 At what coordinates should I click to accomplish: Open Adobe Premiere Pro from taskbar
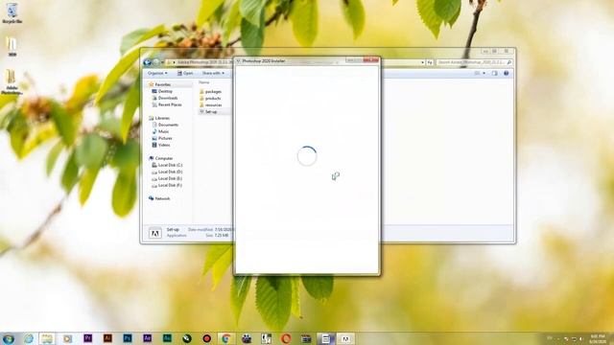coord(87,338)
